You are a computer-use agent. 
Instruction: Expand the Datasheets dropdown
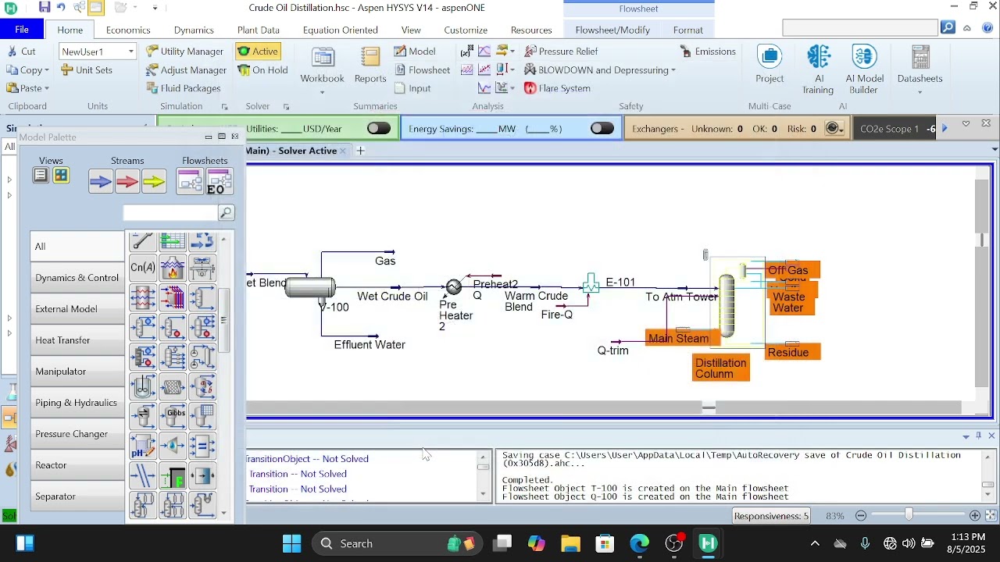[920, 92]
